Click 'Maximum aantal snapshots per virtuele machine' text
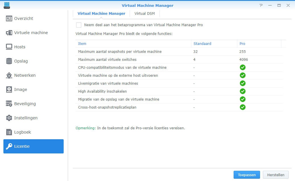The width and height of the screenshot is (295, 181). 120,51
